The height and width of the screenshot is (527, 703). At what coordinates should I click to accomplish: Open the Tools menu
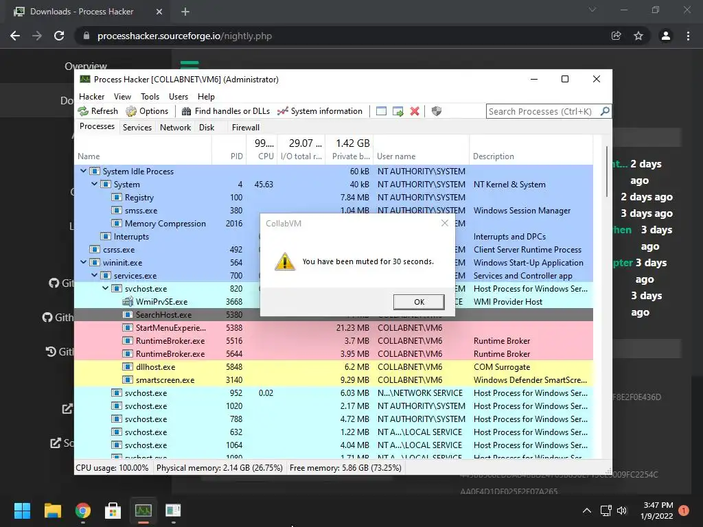click(x=150, y=96)
